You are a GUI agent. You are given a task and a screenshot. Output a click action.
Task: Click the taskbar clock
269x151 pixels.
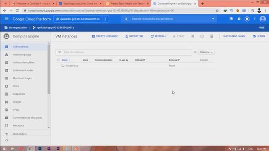click(261, 149)
